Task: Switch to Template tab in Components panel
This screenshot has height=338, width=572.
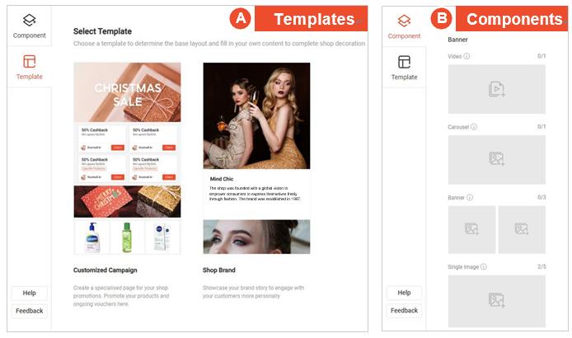Action: click(404, 68)
